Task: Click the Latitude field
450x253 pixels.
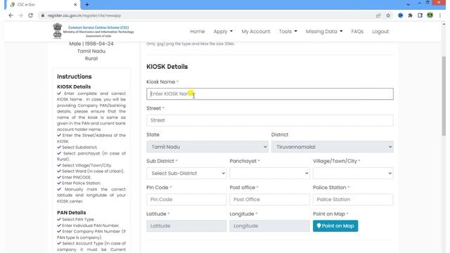Action: (186, 226)
